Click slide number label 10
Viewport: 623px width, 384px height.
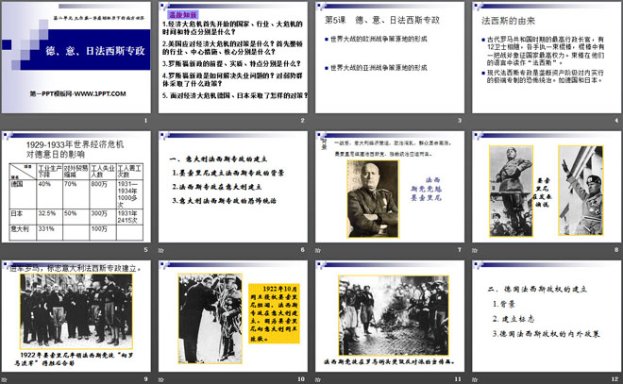[x=301, y=379]
